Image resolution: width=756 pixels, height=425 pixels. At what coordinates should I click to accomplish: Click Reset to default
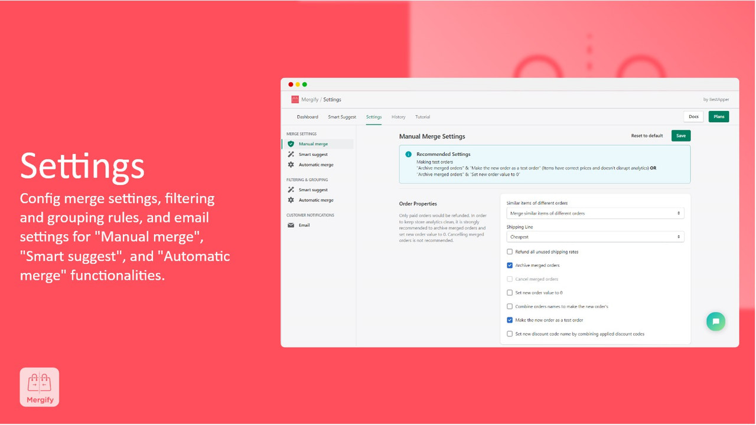tap(647, 135)
